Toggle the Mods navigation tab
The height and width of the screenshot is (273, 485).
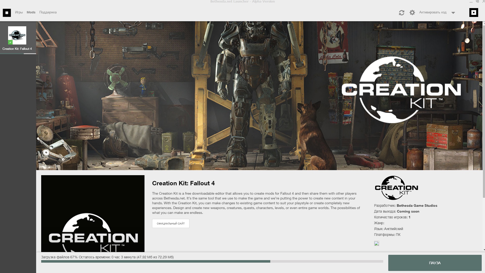[x=31, y=12]
